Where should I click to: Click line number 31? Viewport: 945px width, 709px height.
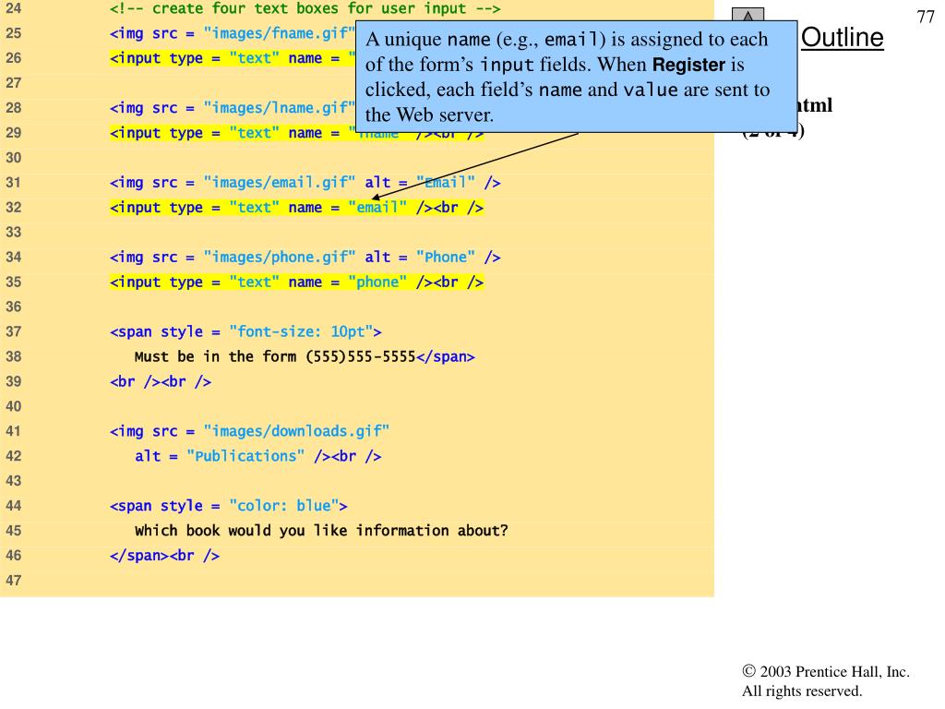[x=13, y=183]
